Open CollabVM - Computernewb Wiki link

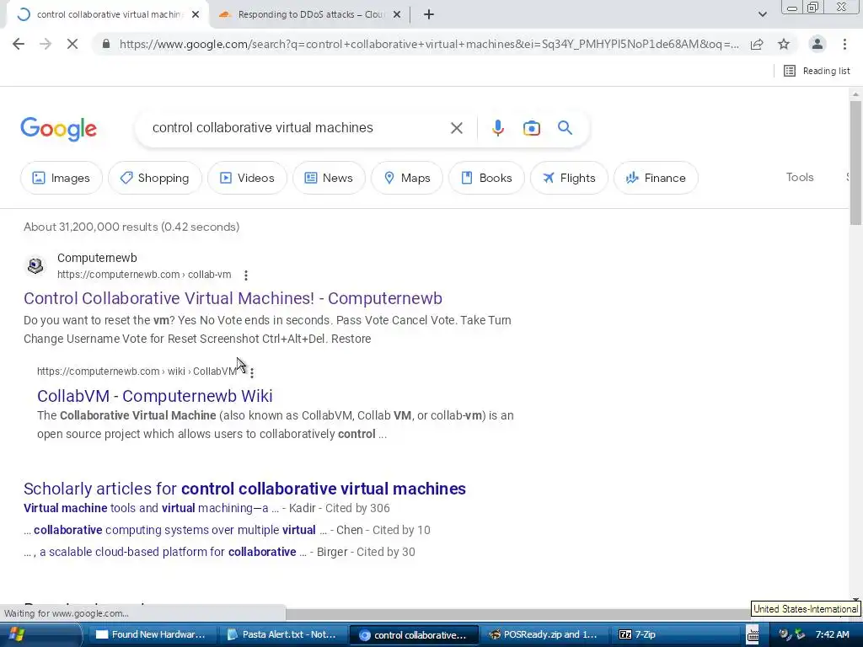coord(155,396)
